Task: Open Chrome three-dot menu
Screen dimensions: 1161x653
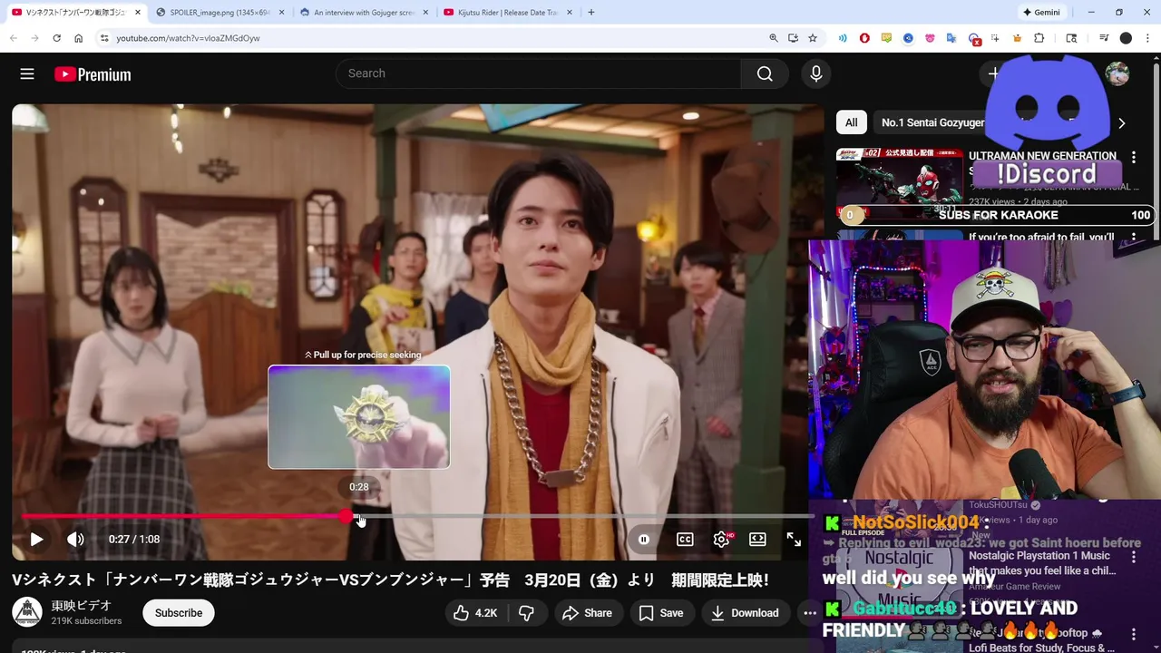Action: click(1147, 38)
